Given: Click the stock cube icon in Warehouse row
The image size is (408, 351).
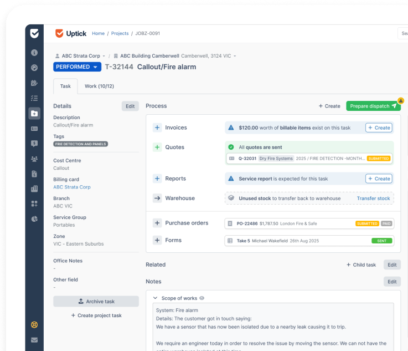Looking at the screenshot, I should pos(231,198).
